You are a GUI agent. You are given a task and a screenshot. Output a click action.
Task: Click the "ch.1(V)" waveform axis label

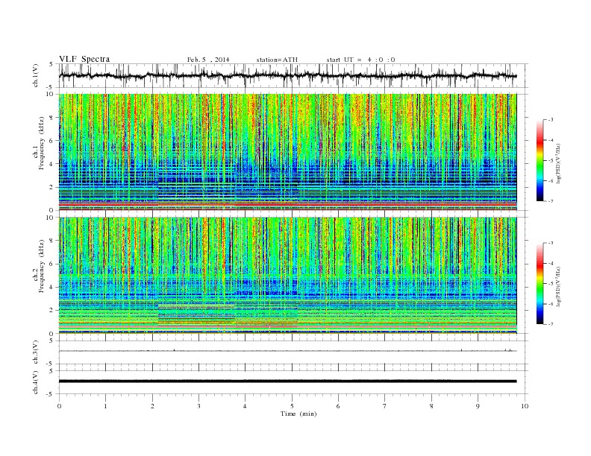coord(36,75)
